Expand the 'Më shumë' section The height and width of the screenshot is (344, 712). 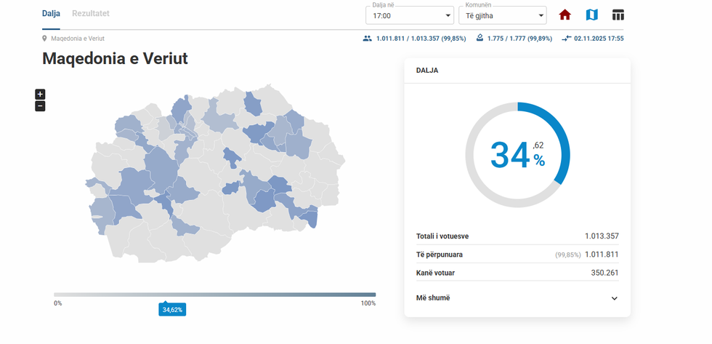pos(517,298)
